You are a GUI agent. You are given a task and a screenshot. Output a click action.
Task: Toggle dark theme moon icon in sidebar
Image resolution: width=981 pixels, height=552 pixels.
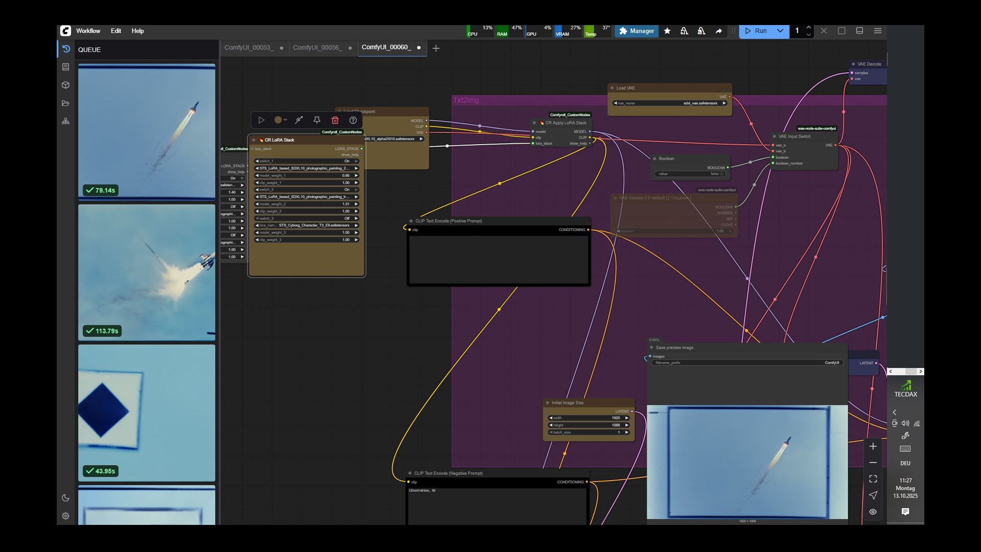click(x=66, y=498)
